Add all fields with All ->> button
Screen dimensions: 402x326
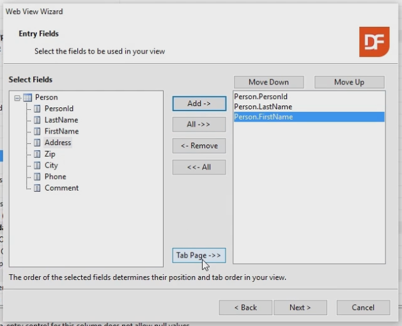(x=199, y=124)
